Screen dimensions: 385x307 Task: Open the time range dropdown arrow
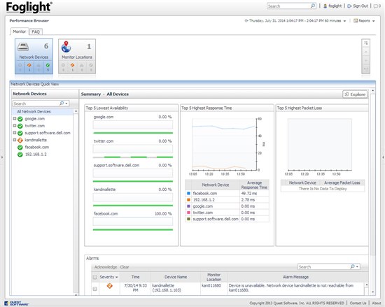coord(344,21)
